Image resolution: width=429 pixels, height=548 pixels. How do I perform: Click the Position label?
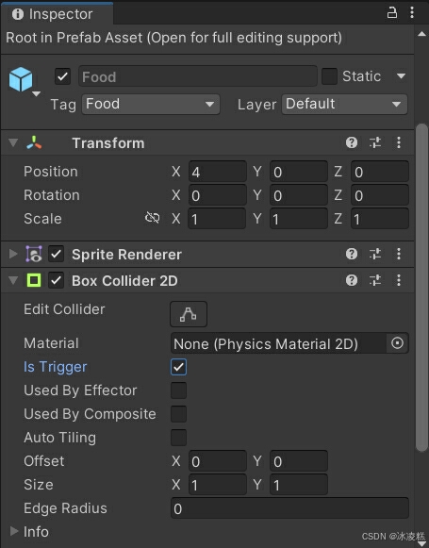tap(51, 172)
